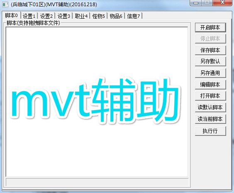This screenshot has height=193, width=234.
Task: Focus the input field below the script area
Action: 97,182
